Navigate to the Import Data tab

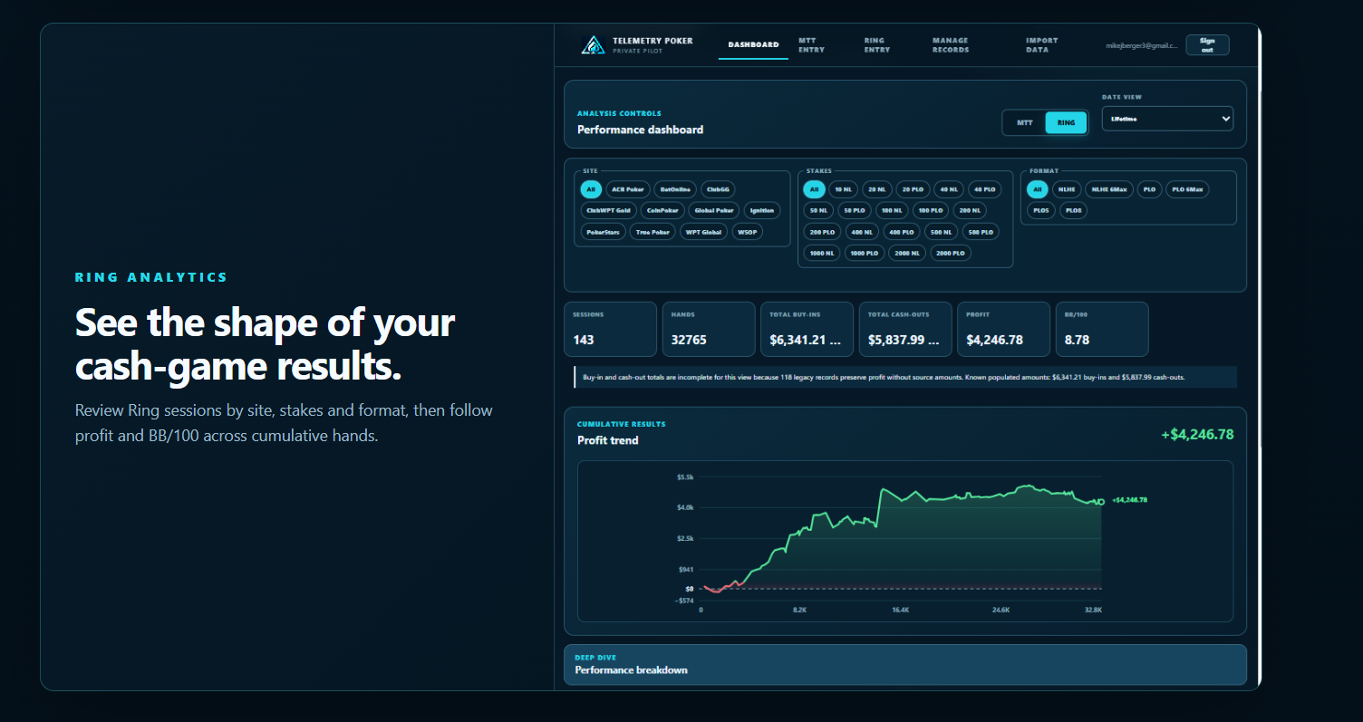pyautogui.click(x=1041, y=44)
